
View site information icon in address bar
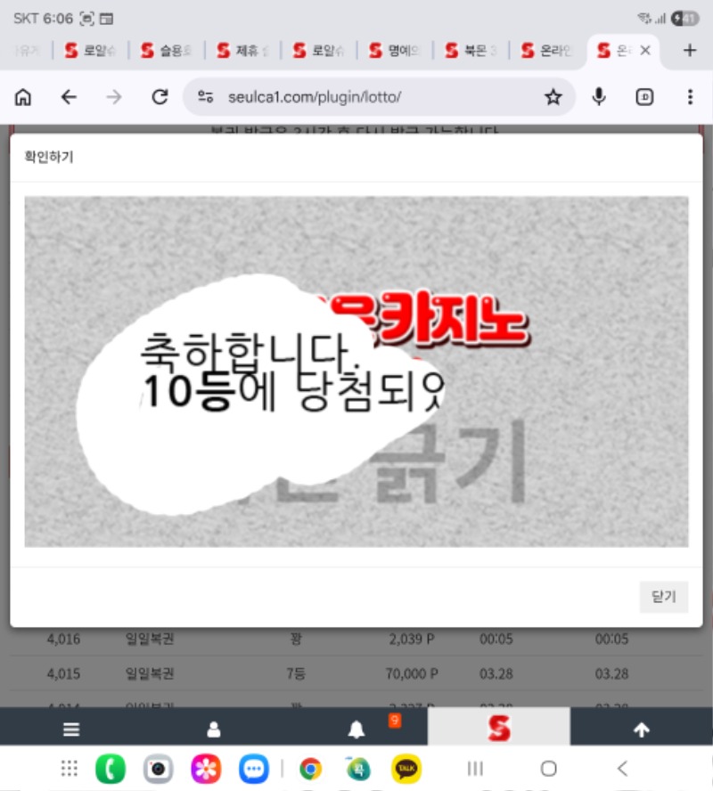206,97
